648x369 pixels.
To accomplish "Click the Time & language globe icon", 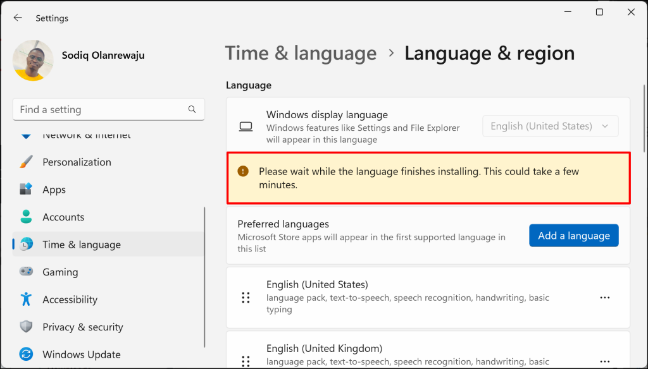I will pos(26,245).
